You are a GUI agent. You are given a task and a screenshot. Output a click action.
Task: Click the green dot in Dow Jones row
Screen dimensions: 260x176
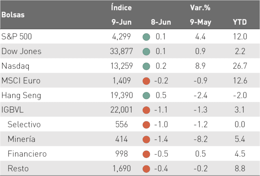pyautogui.click(x=146, y=52)
